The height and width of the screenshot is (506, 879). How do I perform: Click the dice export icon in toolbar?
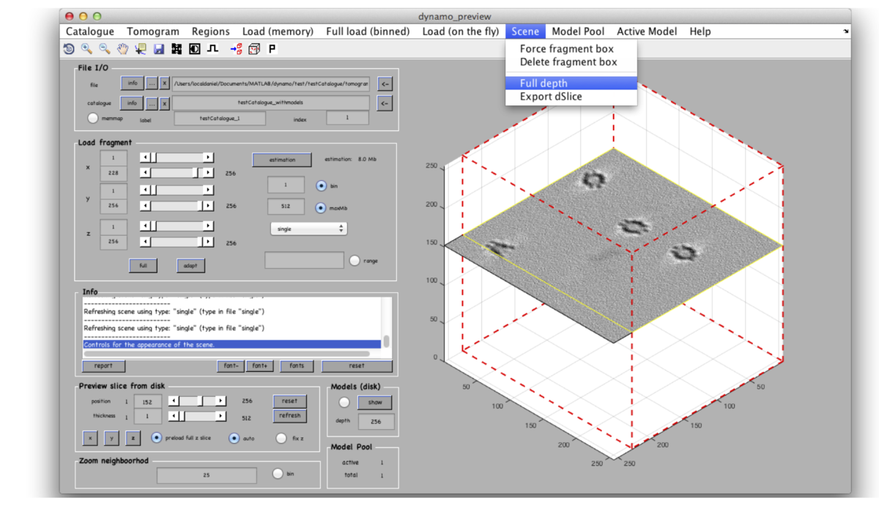(253, 49)
